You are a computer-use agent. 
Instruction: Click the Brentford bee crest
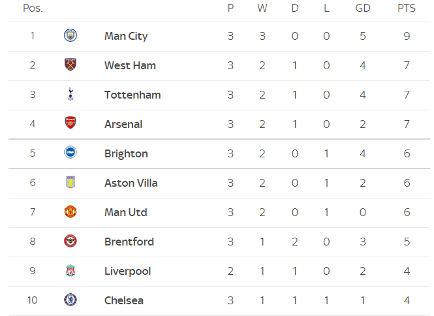(x=70, y=241)
